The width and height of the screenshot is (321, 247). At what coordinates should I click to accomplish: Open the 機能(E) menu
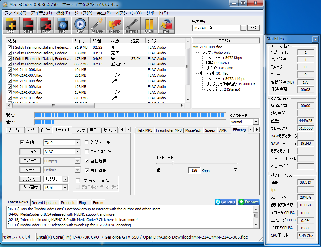[63, 13]
